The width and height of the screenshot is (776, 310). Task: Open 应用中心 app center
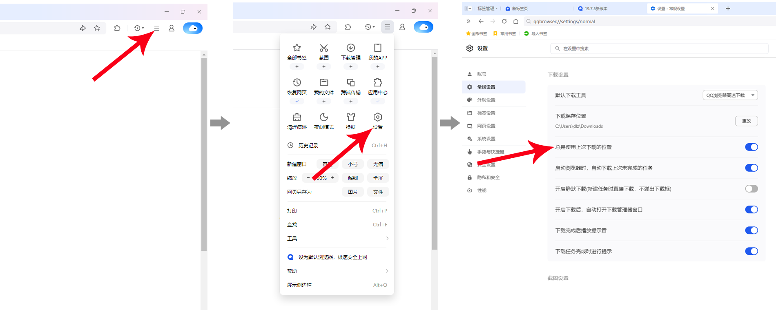[x=378, y=86]
